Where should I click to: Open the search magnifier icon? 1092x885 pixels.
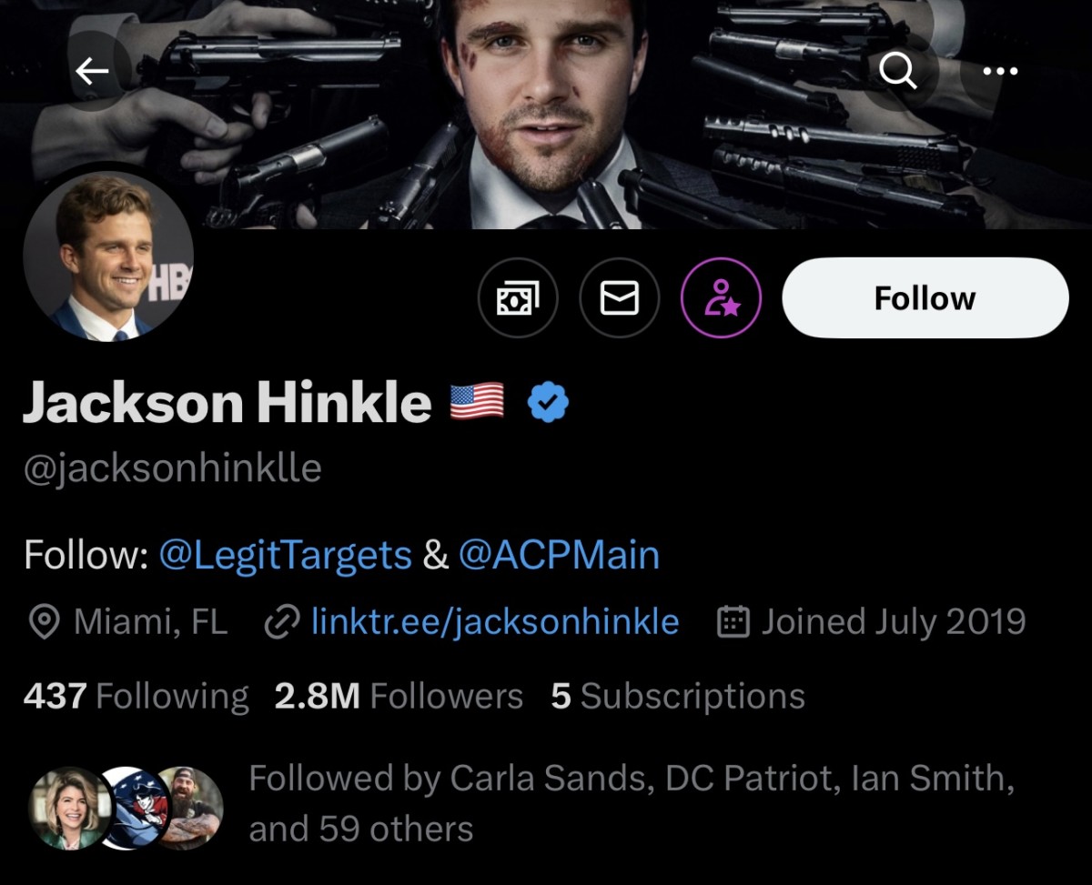pos(898,72)
